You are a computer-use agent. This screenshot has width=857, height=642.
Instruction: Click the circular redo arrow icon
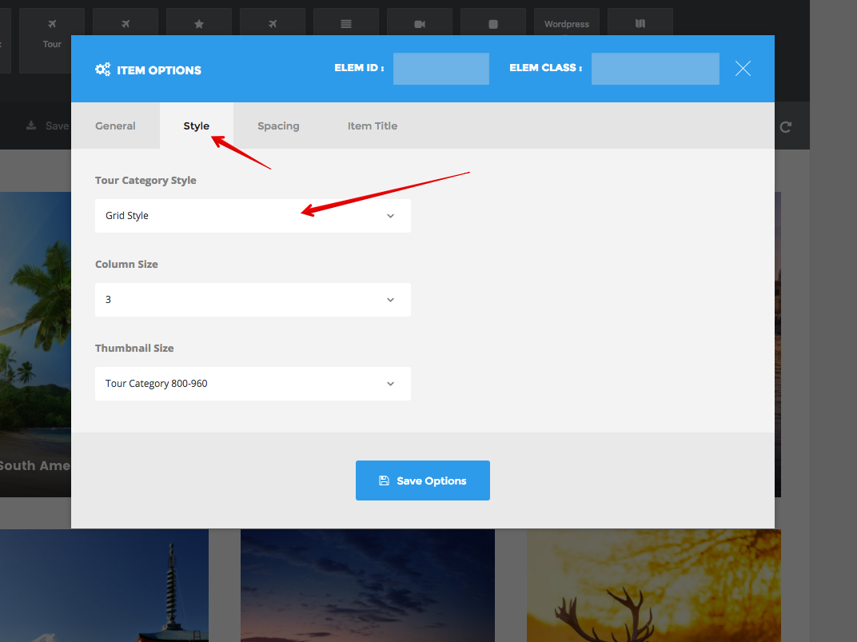pyautogui.click(x=786, y=126)
